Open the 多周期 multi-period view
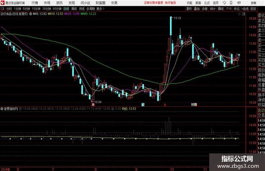The image size is (265, 171). click(91, 9)
